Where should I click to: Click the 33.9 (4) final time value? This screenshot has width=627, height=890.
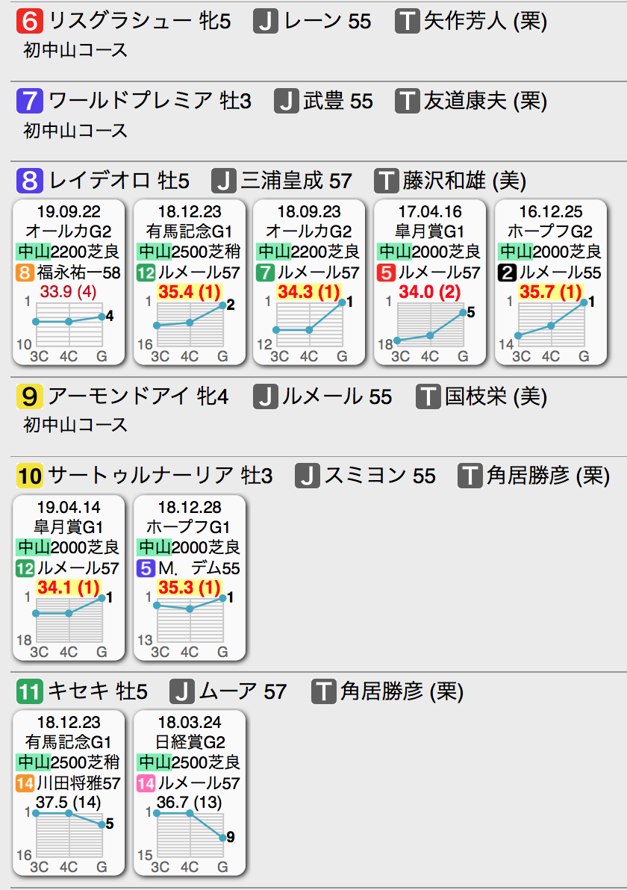(x=69, y=292)
